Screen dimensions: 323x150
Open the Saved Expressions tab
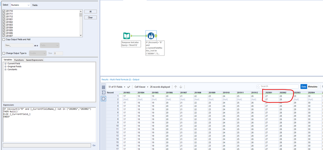[x=34, y=60]
